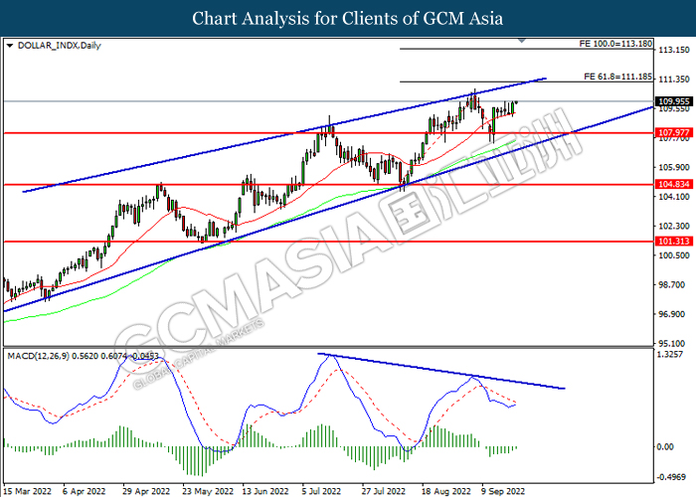This screenshot has height=497, width=696.
Task: Click the 98.700 price axis value
Action: pyautogui.click(x=673, y=284)
